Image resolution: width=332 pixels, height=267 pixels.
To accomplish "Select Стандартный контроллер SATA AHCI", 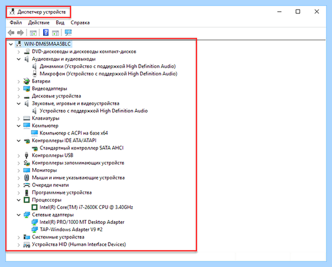I will (x=81, y=148).
